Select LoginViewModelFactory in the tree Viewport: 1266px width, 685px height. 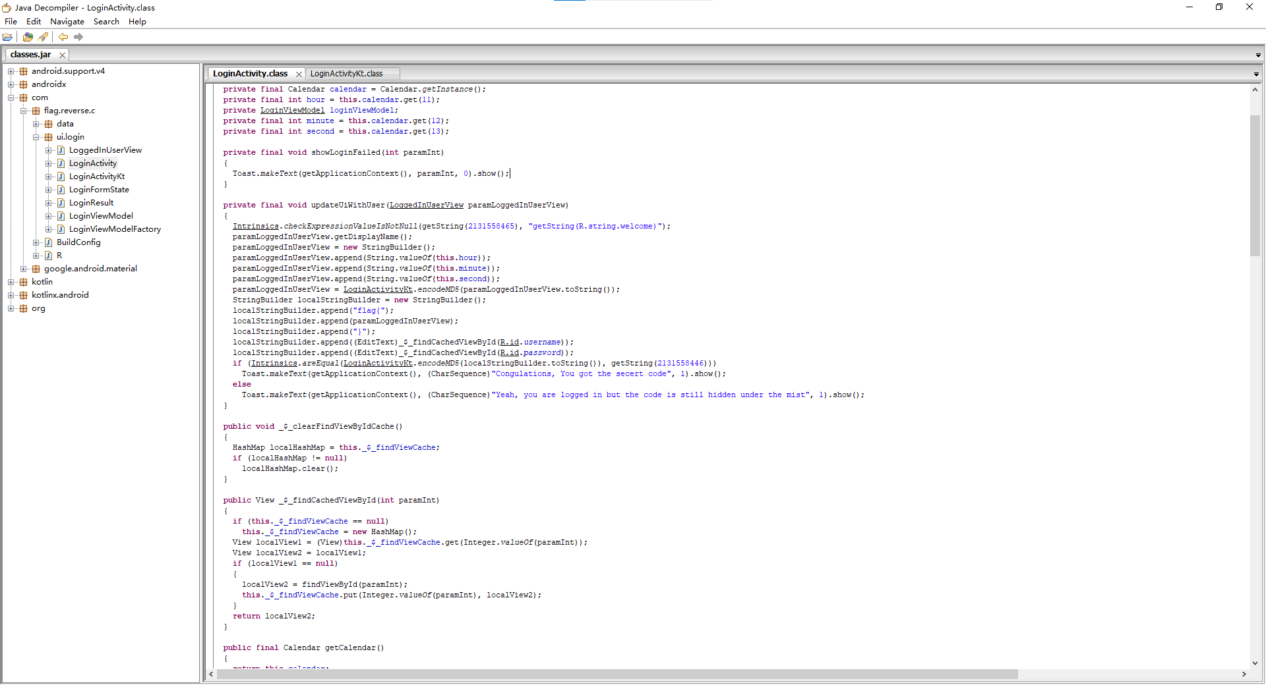point(115,229)
